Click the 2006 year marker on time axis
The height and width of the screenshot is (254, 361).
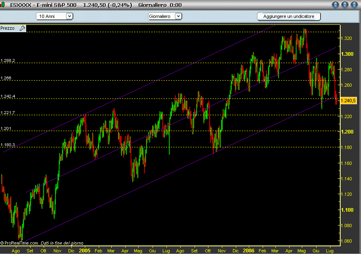point(248,251)
